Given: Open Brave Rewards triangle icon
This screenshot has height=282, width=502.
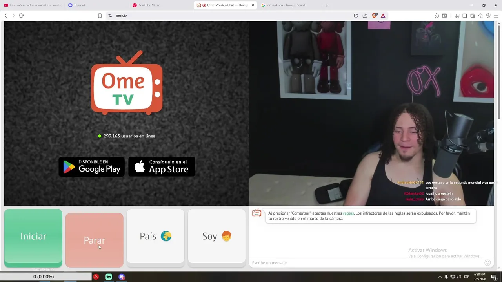Looking at the screenshot, I should click(x=383, y=16).
